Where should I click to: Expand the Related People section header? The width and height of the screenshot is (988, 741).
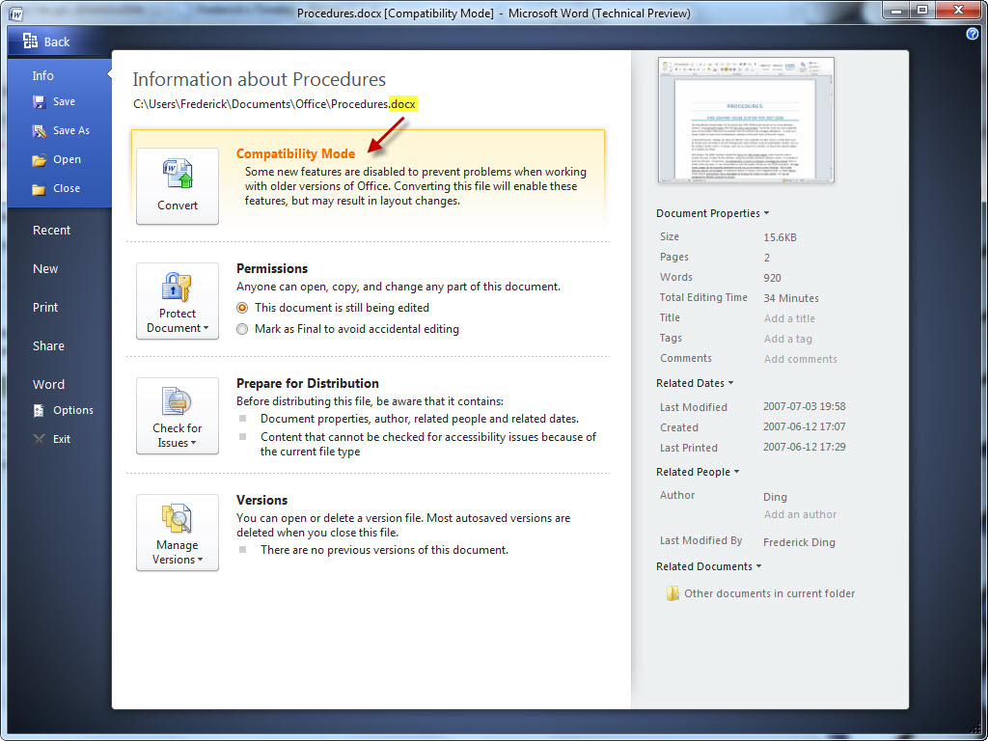[x=698, y=472]
